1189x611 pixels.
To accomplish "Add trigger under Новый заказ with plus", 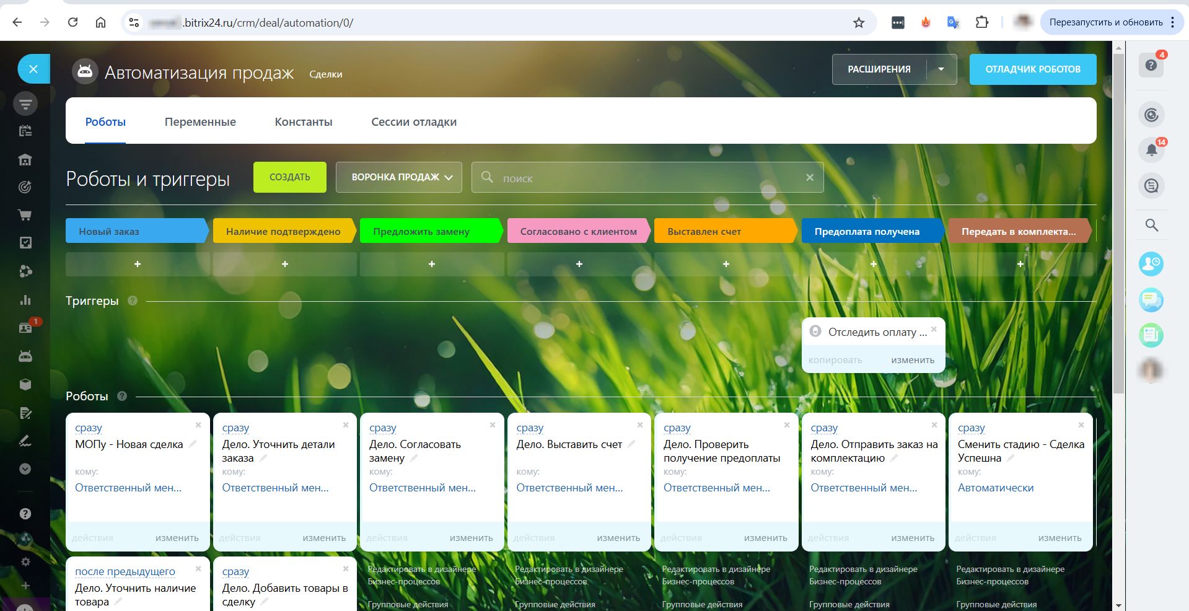I will point(138,264).
